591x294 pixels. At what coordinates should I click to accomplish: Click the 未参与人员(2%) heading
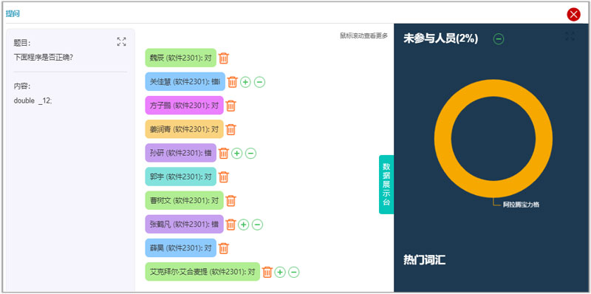441,38
